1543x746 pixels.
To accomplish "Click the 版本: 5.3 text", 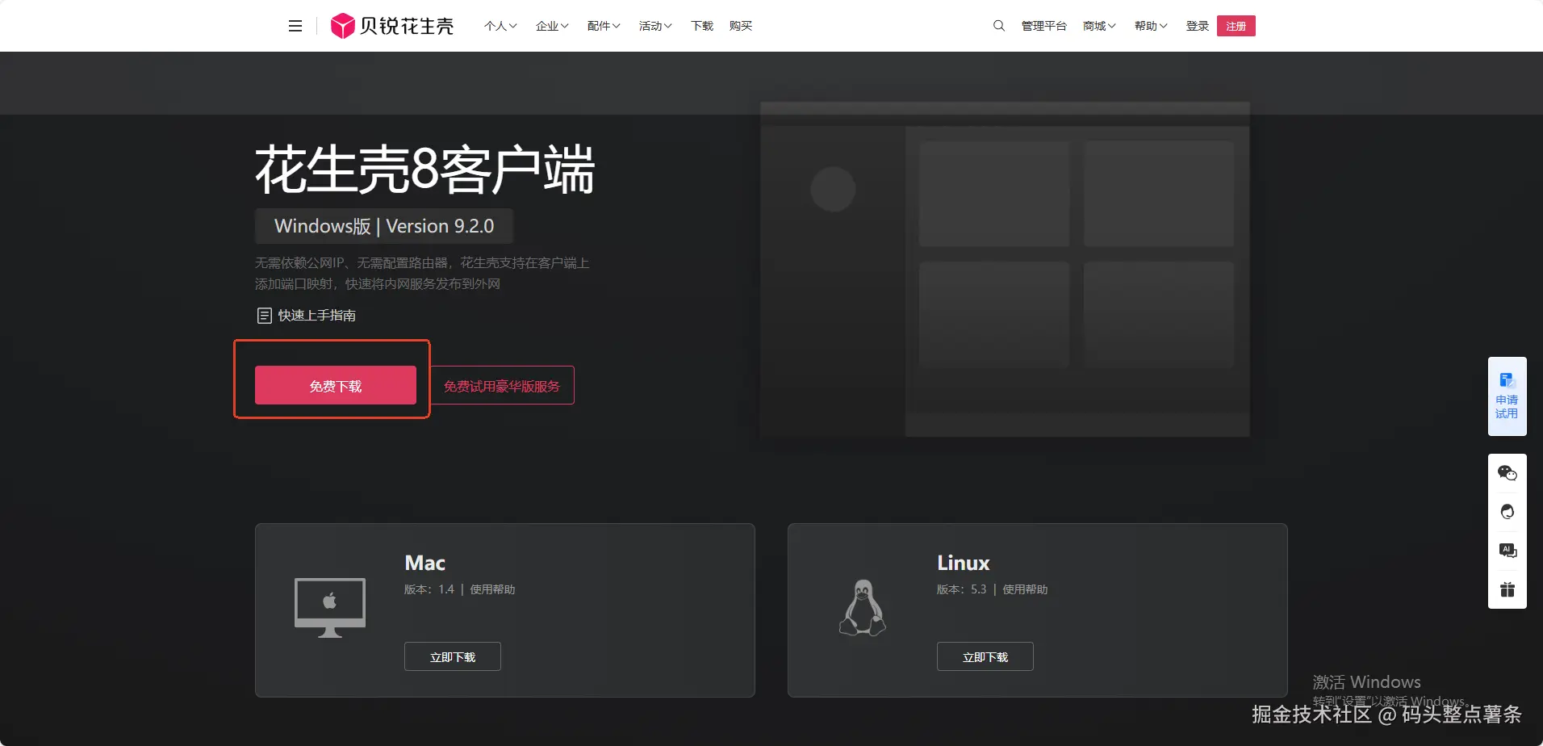I will click(x=962, y=589).
